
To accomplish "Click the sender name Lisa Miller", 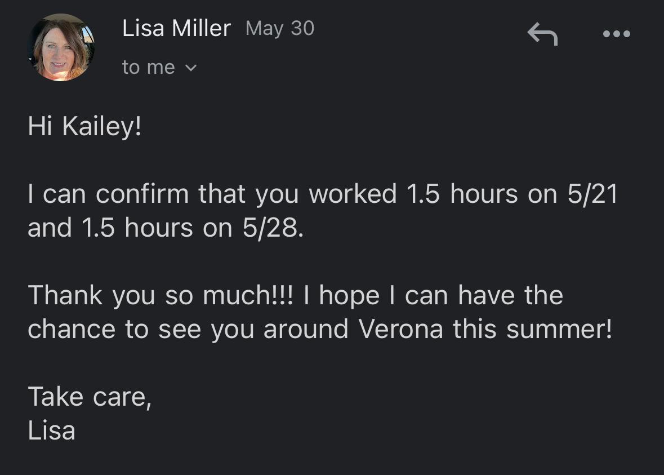I will click(x=176, y=28).
